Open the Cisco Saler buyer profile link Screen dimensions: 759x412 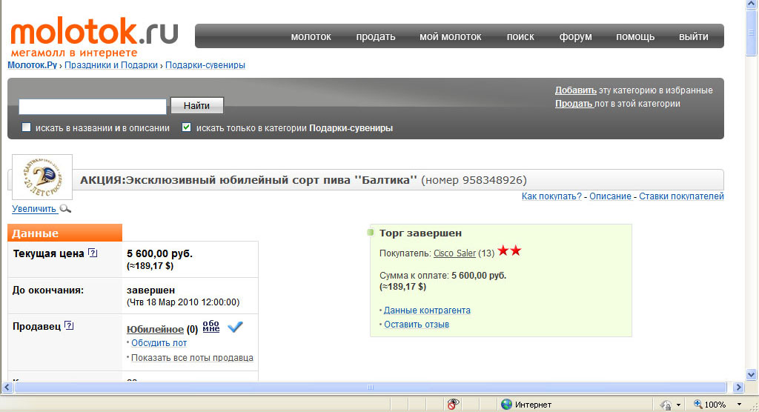(x=454, y=253)
